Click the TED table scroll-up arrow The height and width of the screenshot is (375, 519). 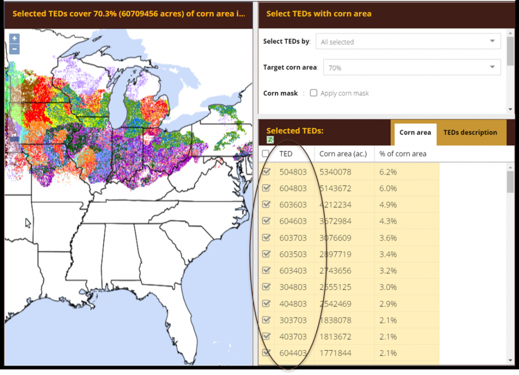510,166
